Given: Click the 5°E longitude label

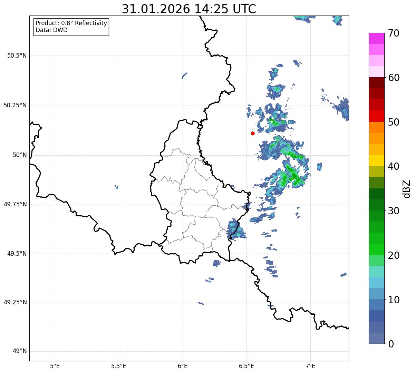Looking at the screenshot, I should (55, 366).
